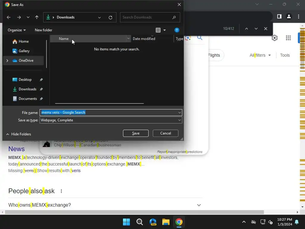
Task: Select Home in the navigation pane
Action: pyautogui.click(x=24, y=41)
